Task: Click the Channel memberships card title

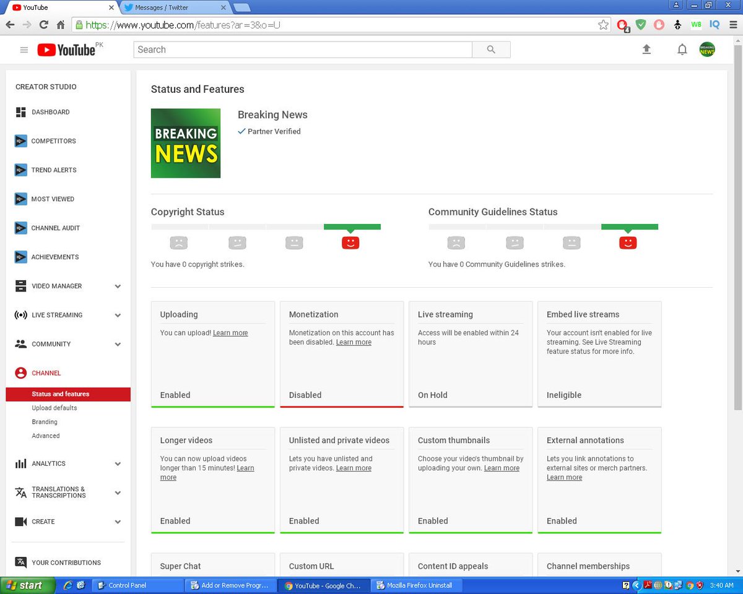Action: 588,566
